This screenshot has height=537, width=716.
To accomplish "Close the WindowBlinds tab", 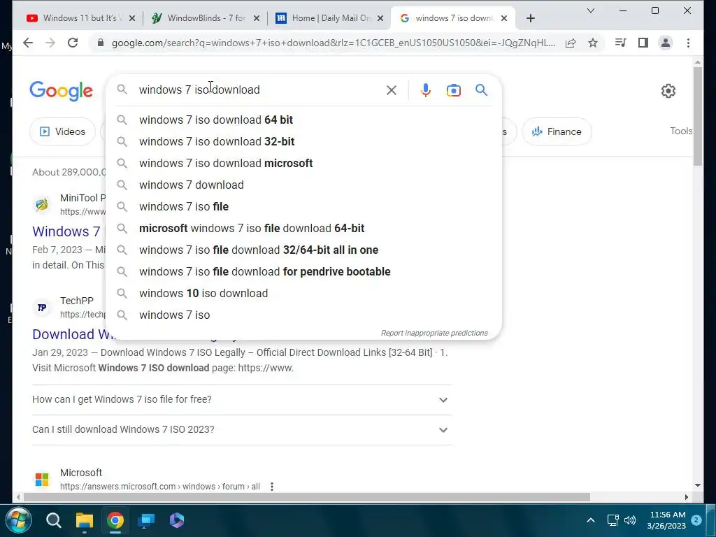I will [x=257, y=18].
